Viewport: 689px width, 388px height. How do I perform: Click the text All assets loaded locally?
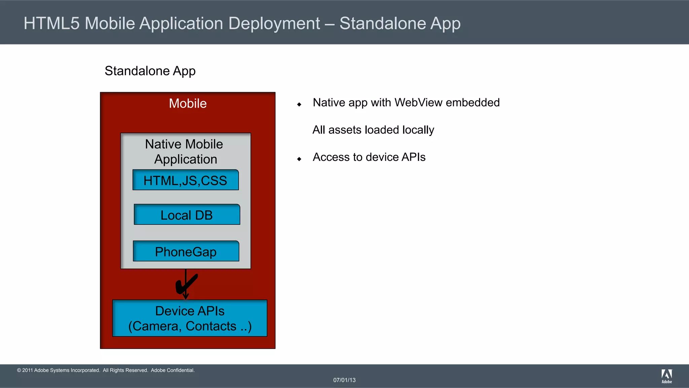point(373,130)
